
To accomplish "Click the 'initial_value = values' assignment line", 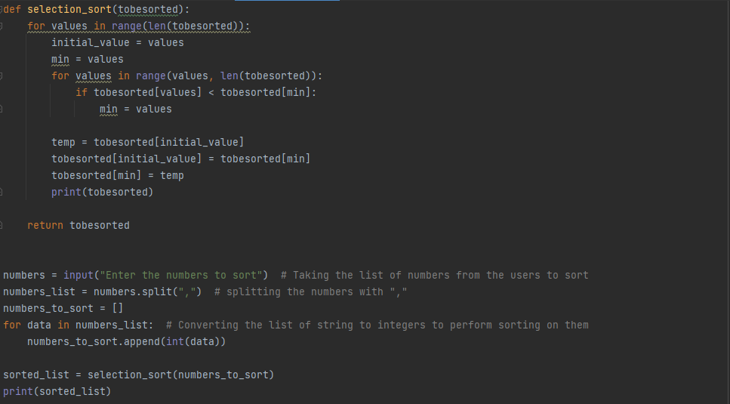I will click(117, 43).
